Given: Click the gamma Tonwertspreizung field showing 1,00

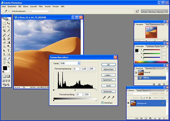Looking at the screenshot, I should tap(84, 69).
